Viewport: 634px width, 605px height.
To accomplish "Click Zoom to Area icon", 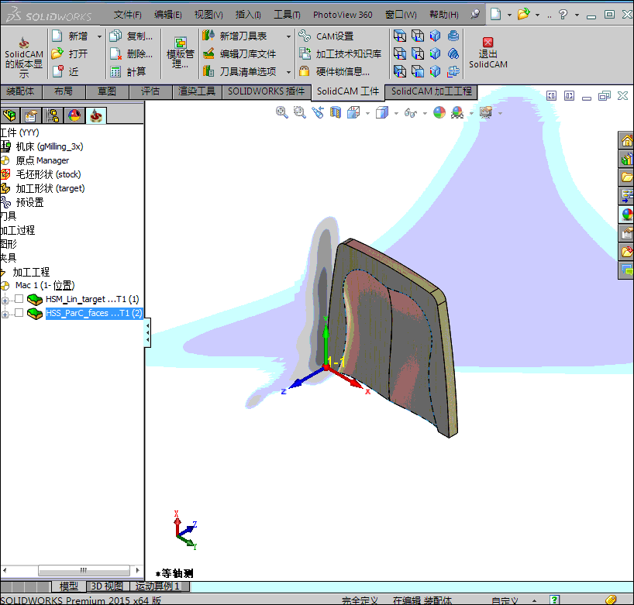I will tap(300, 112).
